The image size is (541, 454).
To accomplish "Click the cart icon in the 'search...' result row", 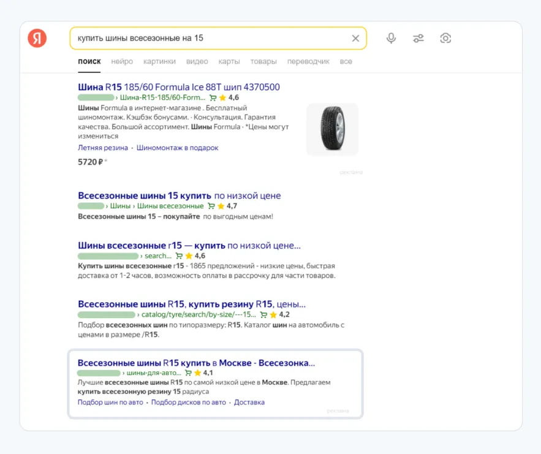I will click(179, 256).
